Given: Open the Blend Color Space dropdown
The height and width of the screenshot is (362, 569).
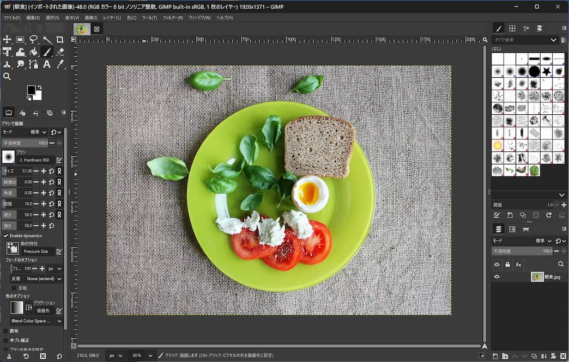Looking at the screenshot, I should tap(36, 321).
